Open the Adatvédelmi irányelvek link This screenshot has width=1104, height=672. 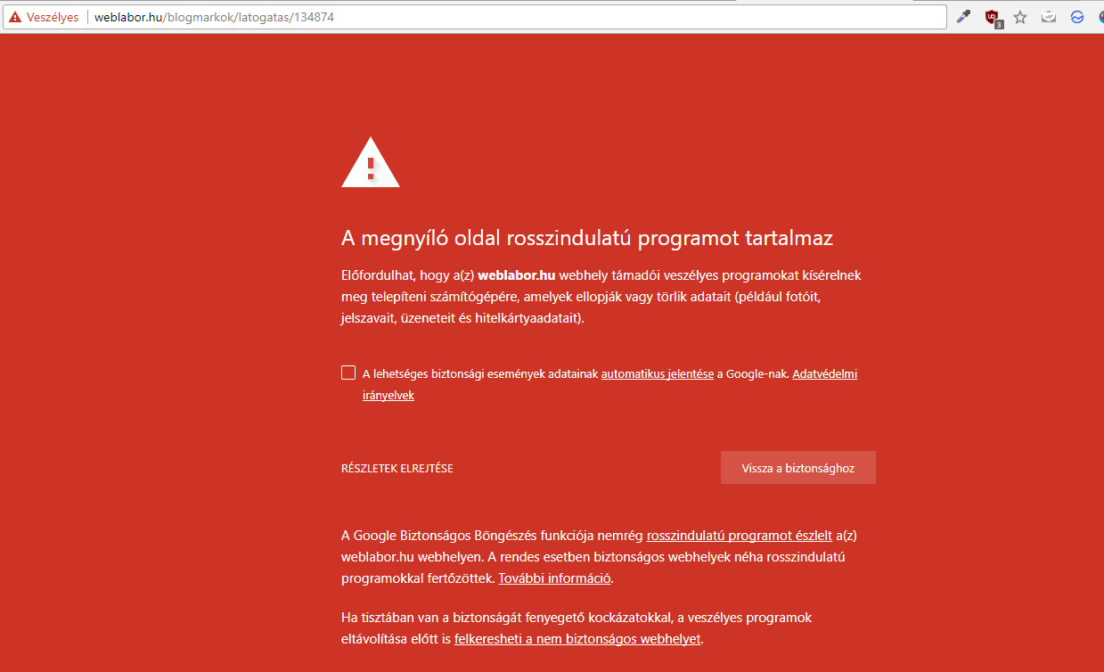point(825,374)
